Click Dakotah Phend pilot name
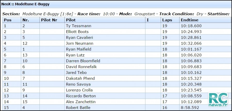The image size is (232, 111). [80, 78]
